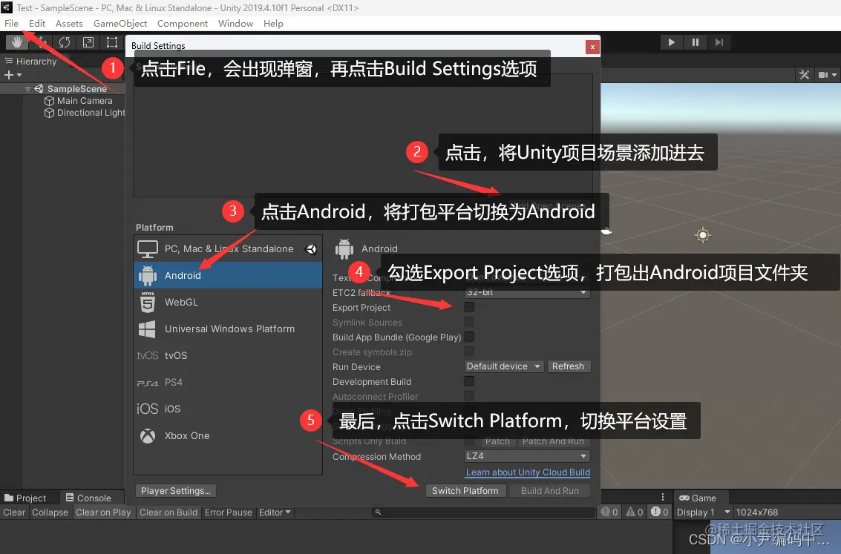The image size is (841, 554).
Task: Click the sun light gizmo in scene
Action: click(703, 234)
